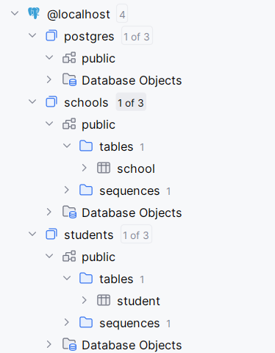Click the '4' badge next to @localhost
This screenshot has height=353, width=275.
click(x=122, y=14)
